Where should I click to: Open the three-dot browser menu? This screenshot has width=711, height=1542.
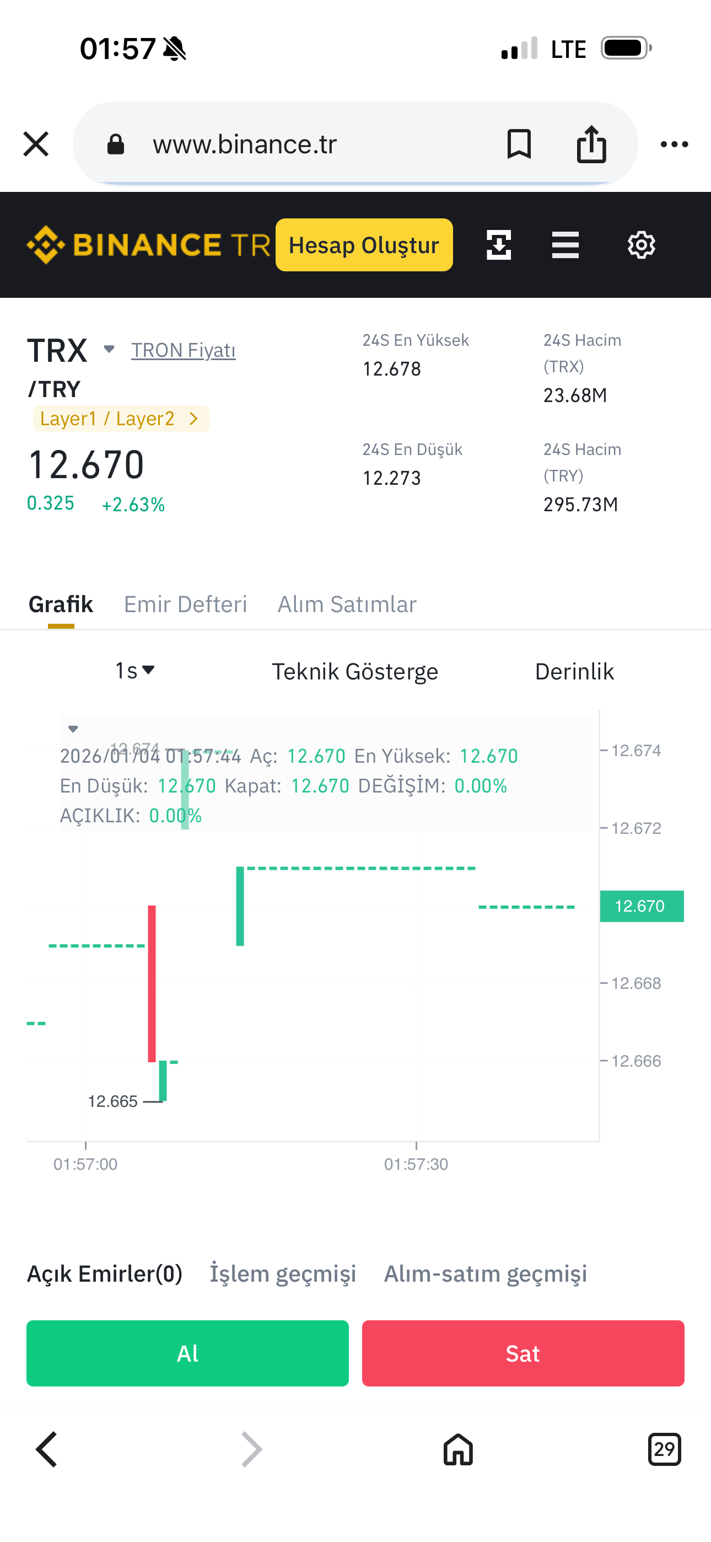tap(674, 144)
